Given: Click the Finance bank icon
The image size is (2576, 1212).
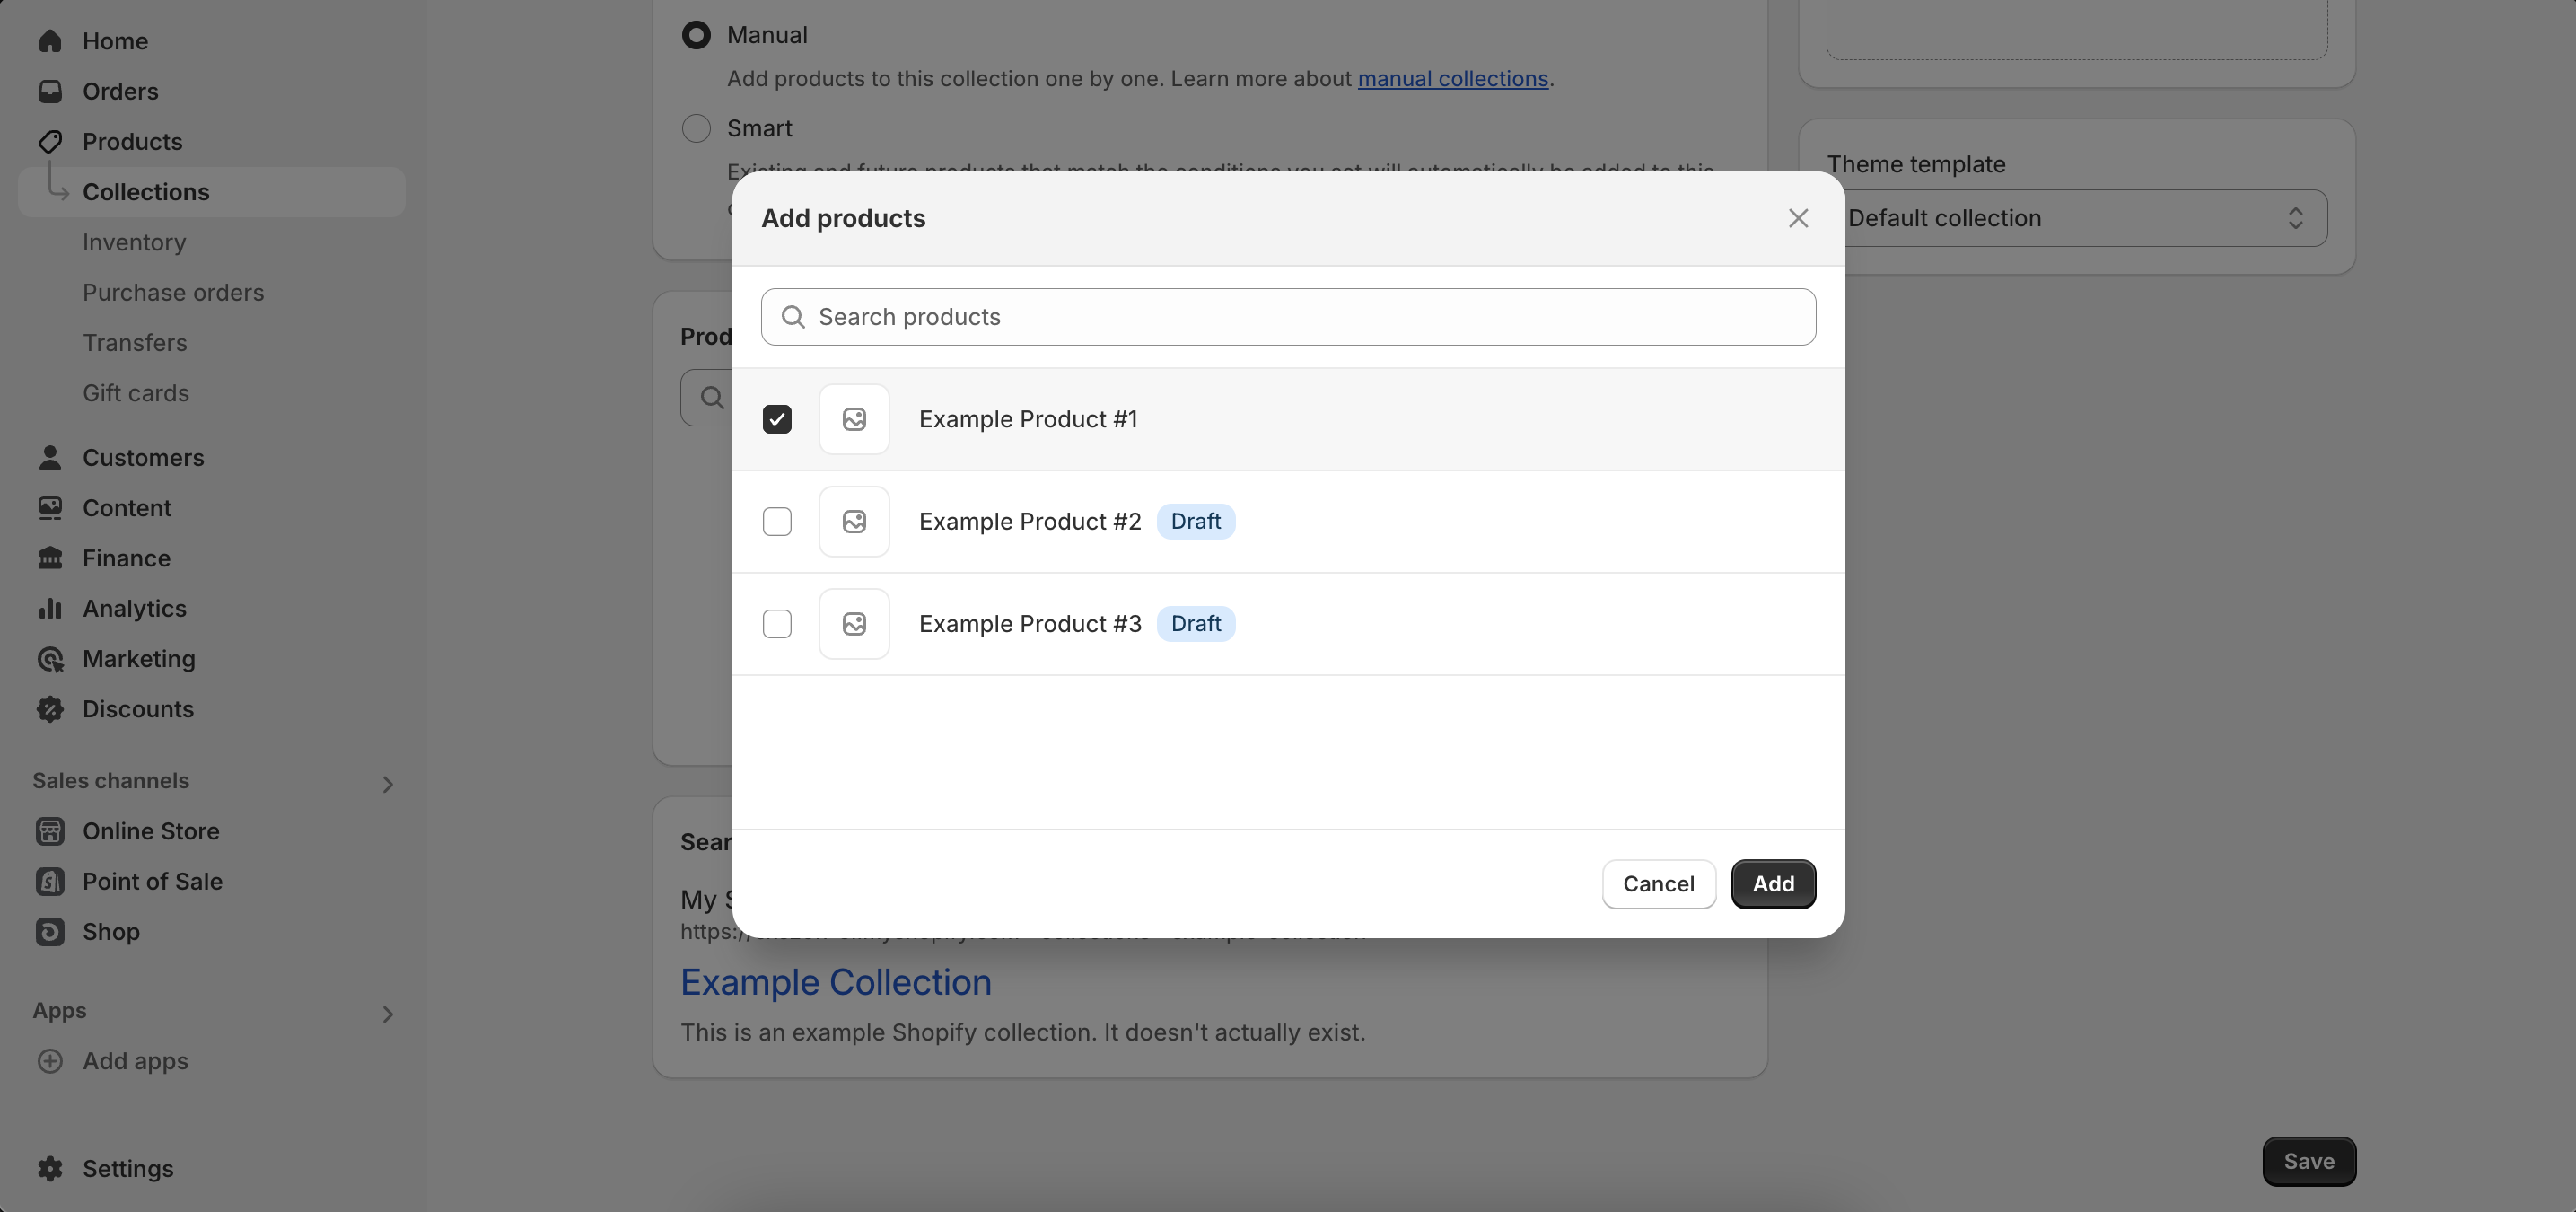Looking at the screenshot, I should [50, 558].
